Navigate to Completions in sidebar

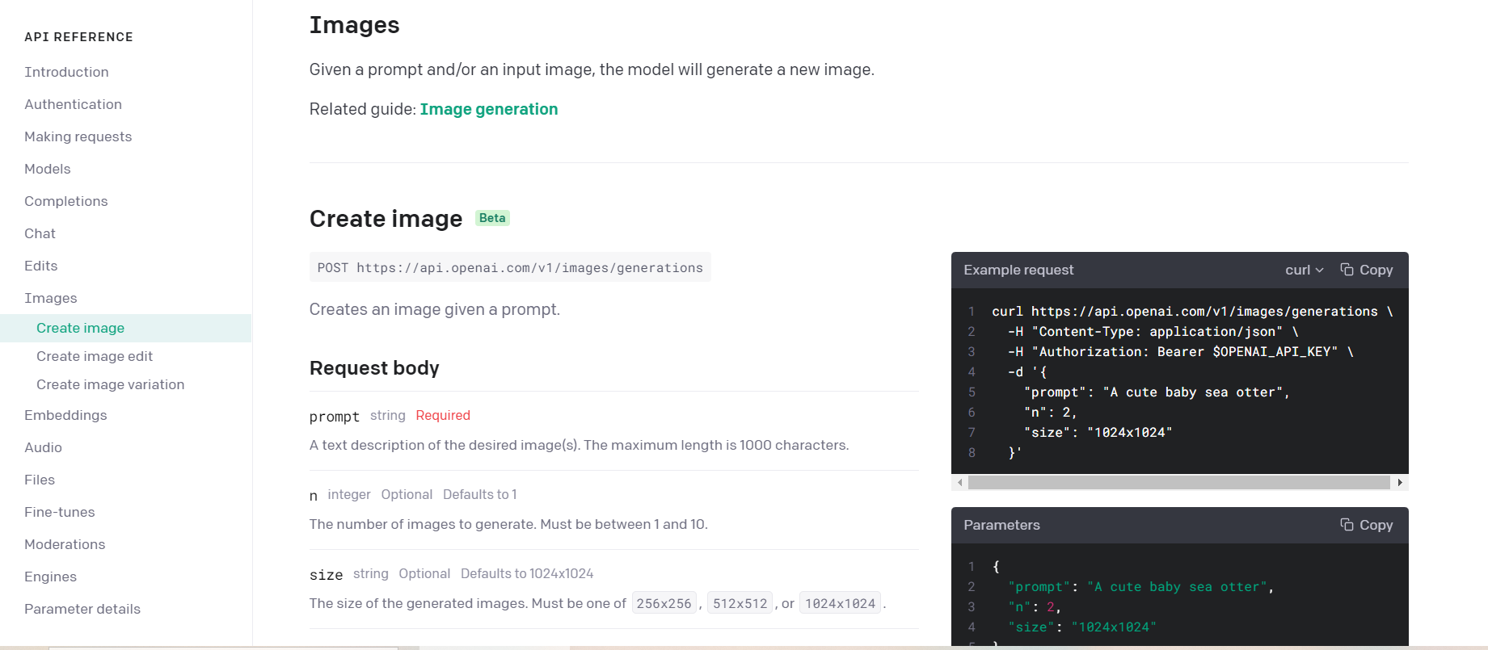click(x=65, y=201)
